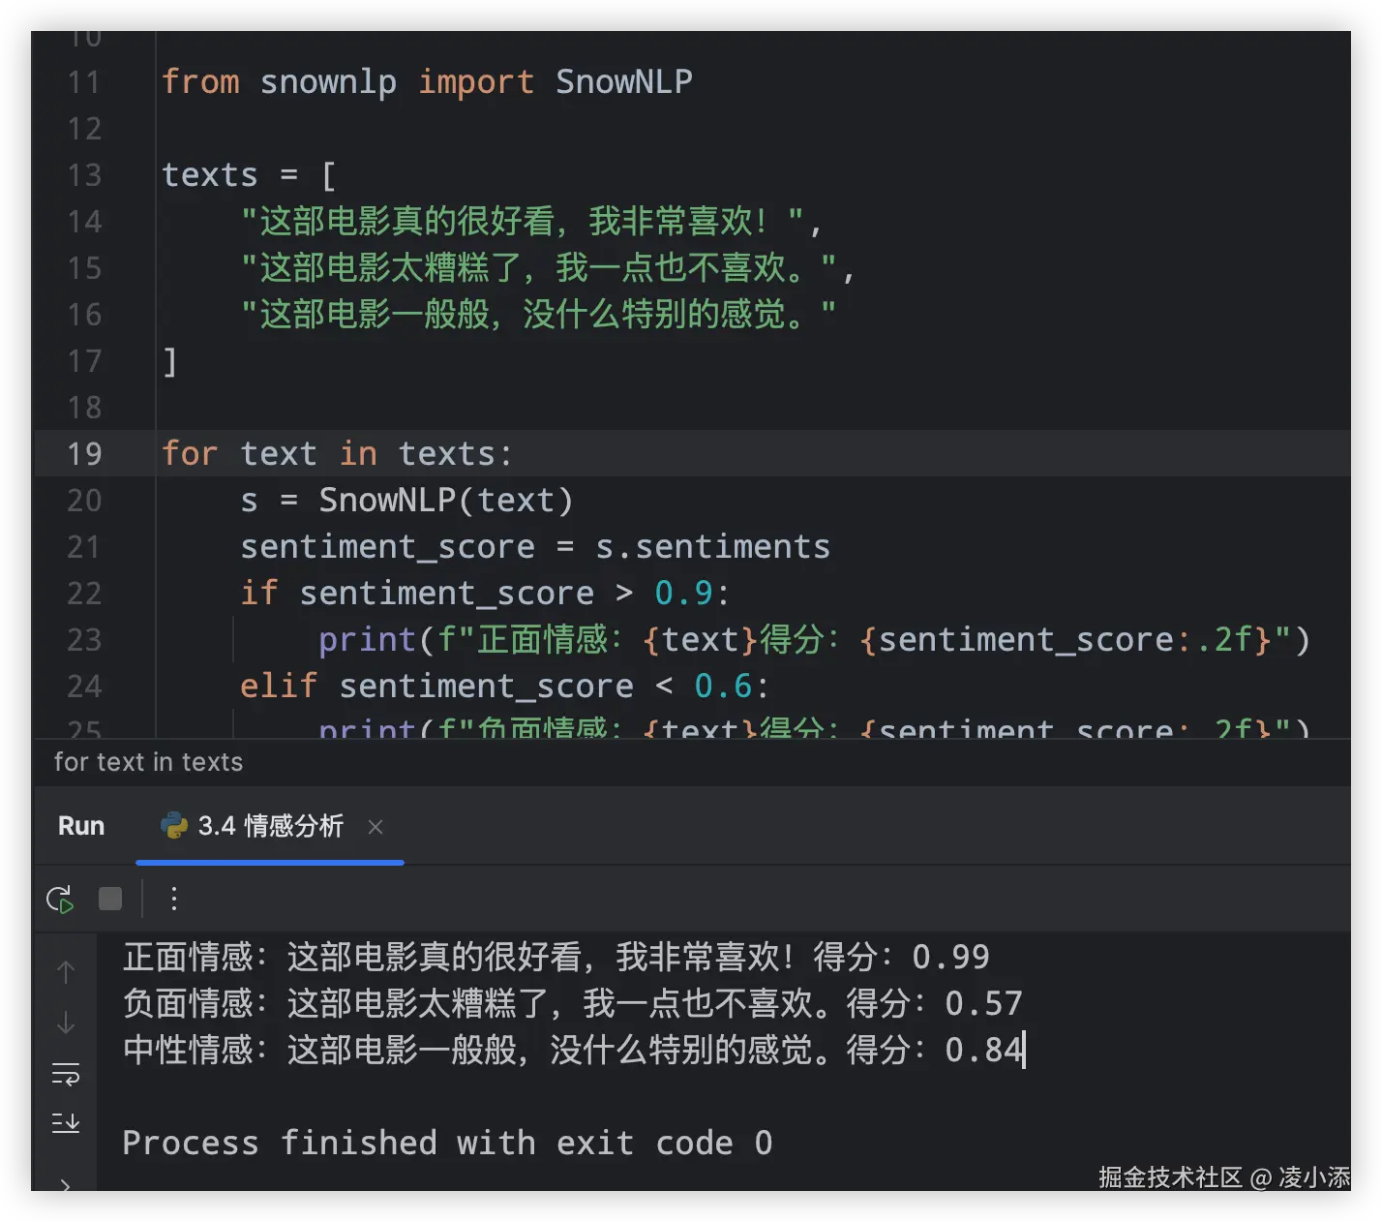Viewport: 1382px width, 1222px height.
Task: Enable scroll to end of console
Action: (66, 1123)
